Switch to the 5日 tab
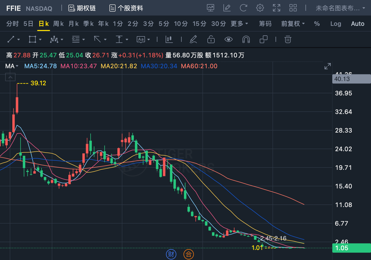Viewport: 371px width, 260px height. [28, 24]
